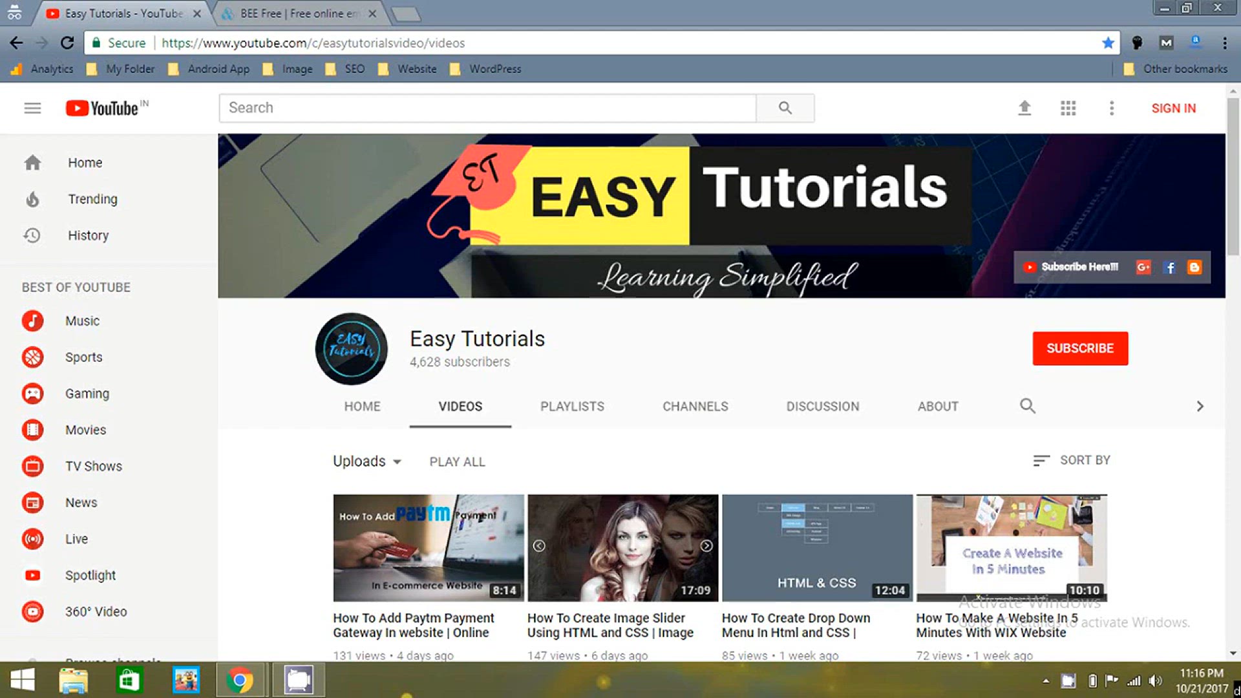Open the Gaming category icon
This screenshot has height=698, width=1241.
(32, 394)
